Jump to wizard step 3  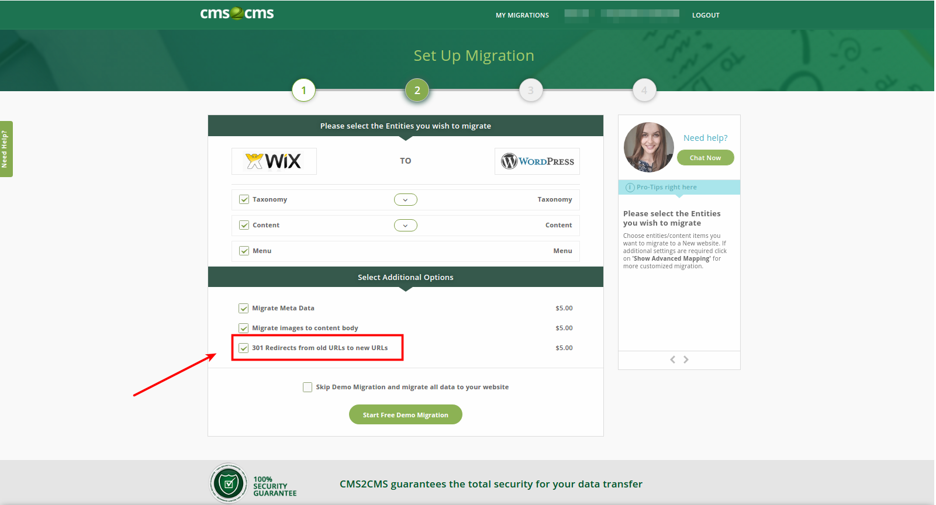pos(531,90)
